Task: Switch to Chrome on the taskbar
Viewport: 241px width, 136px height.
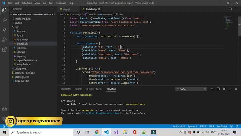Action: (97, 132)
